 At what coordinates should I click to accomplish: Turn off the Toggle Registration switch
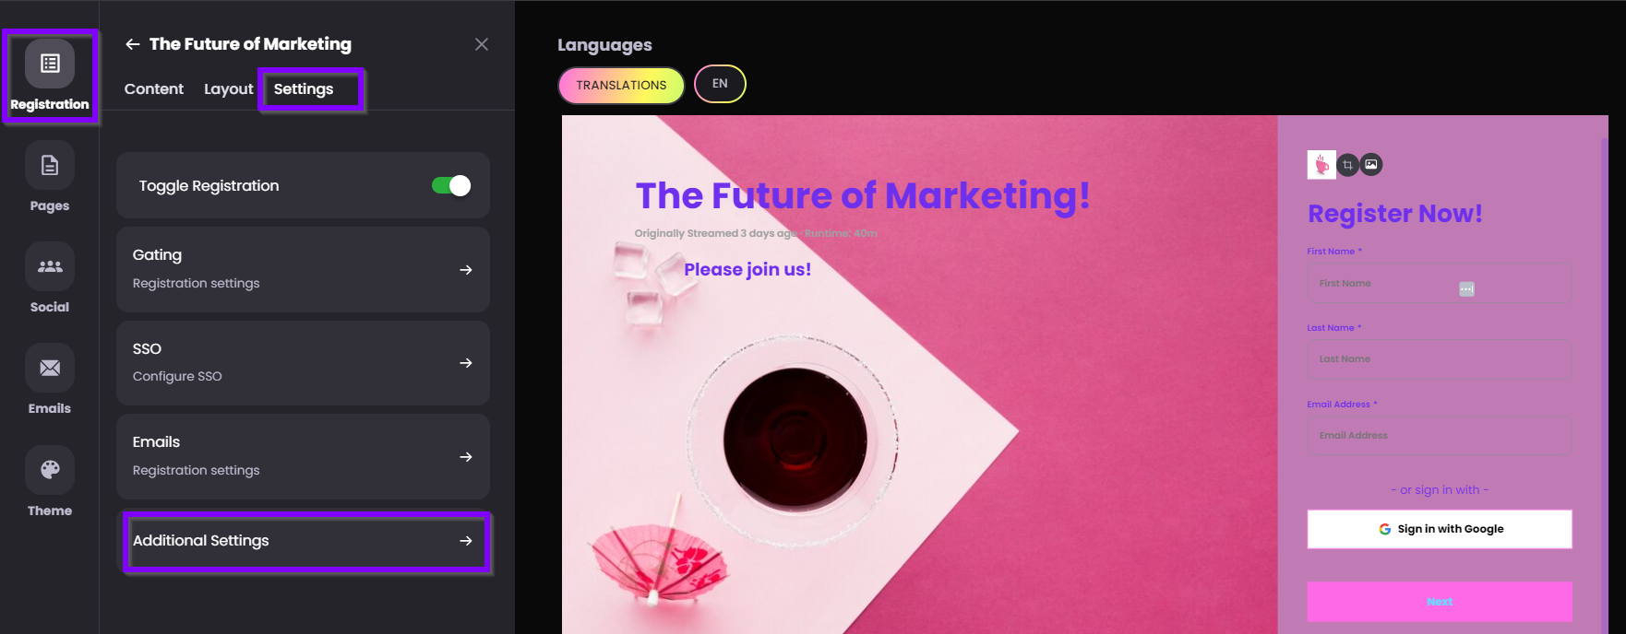(451, 185)
